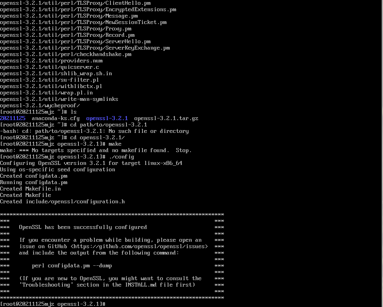
Task: Select the ServerKeyExchange.pm path line
Action: [x=85, y=48]
